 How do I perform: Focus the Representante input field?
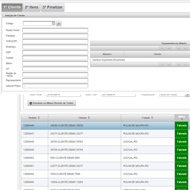pos(55,80)
